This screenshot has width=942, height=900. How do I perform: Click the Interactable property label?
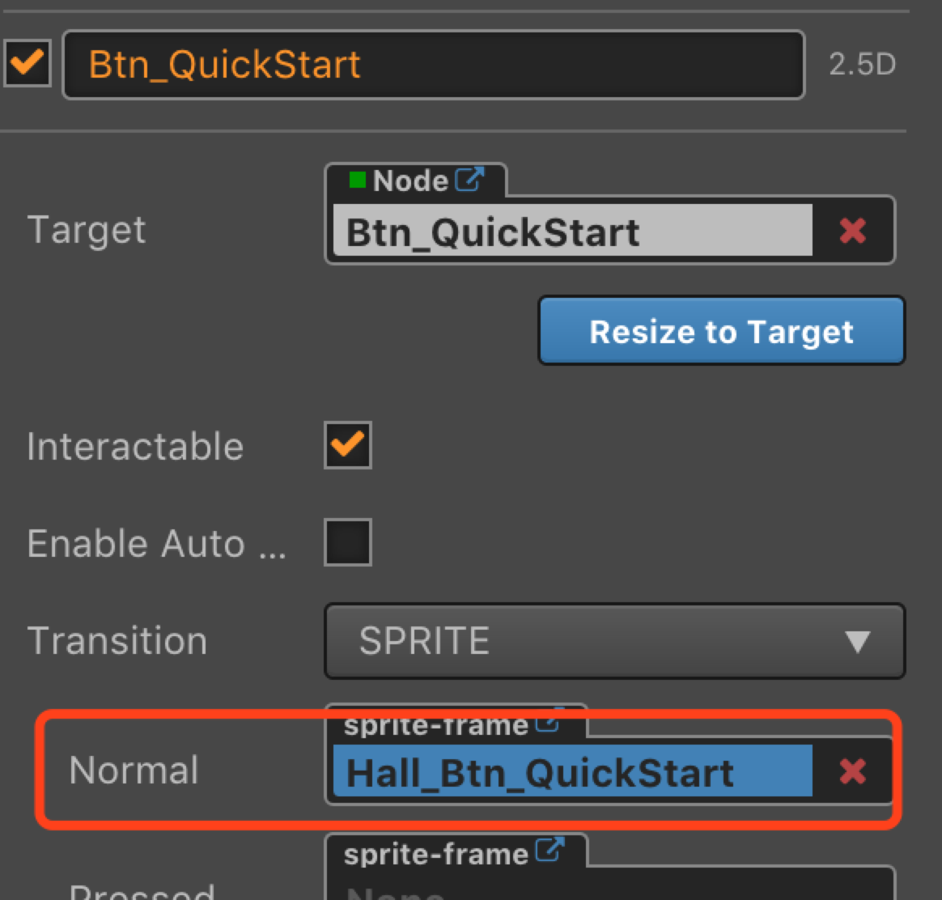click(x=135, y=447)
